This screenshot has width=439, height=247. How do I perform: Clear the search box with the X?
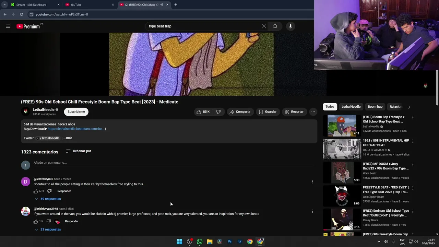click(264, 26)
